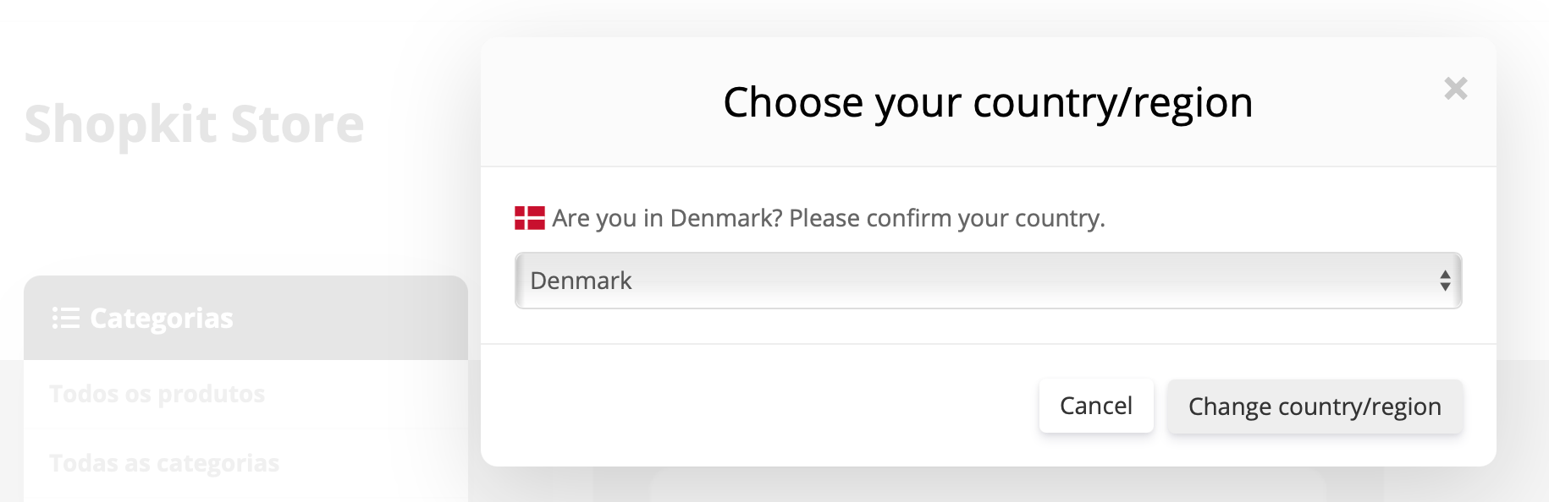This screenshot has height=502, width=1549.
Task: Click the select's up-down arrows icon
Action: point(1445,281)
